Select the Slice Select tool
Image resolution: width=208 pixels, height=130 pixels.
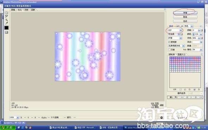pyautogui.click(x=6, y=16)
